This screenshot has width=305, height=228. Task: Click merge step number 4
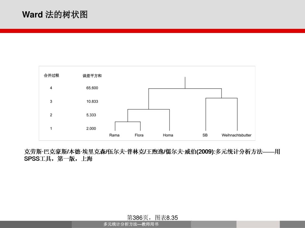pyautogui.click(x=51, y=88)
